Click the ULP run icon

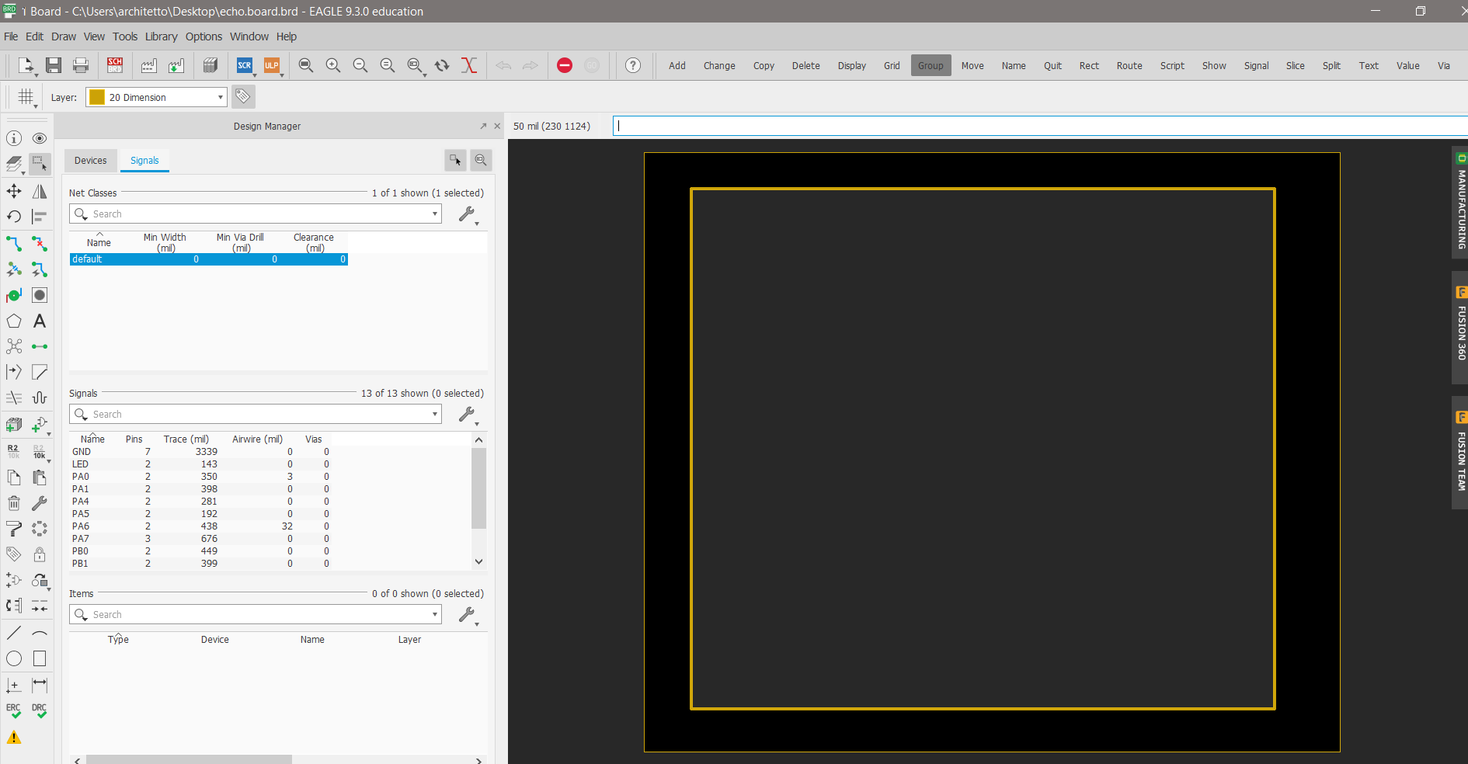[x=271, y=65]
